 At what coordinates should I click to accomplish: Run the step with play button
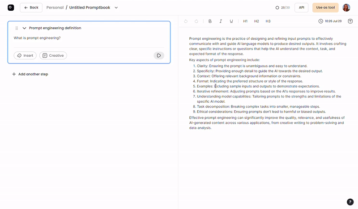coord(159,55)
